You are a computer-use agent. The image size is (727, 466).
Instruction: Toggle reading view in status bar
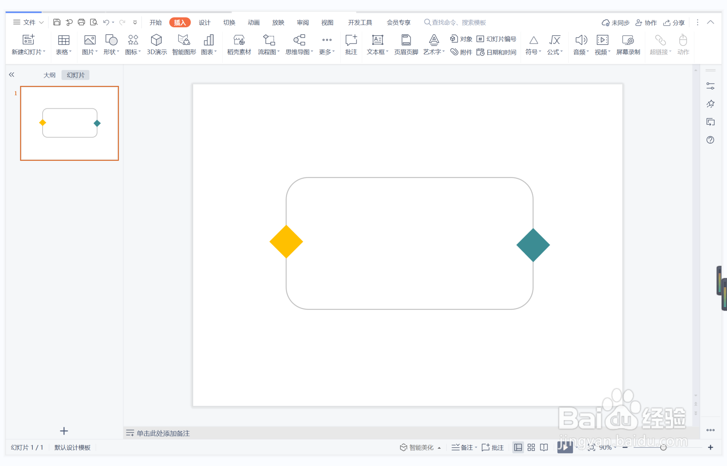(x=544, y=447)
